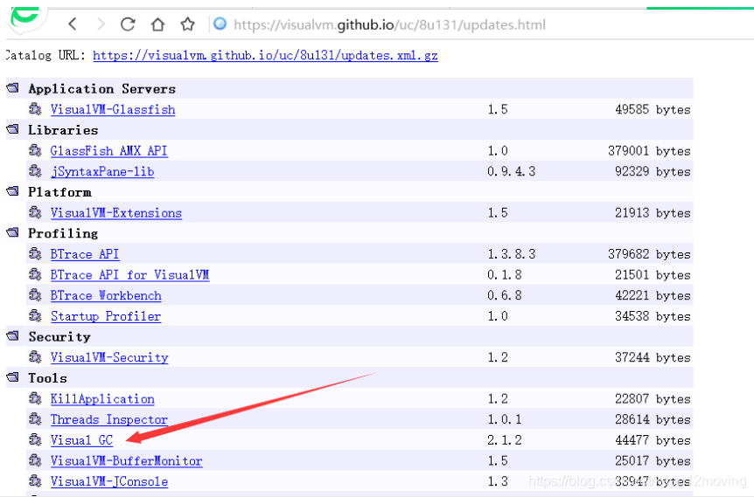Reload the page with the refresh icon
The image size is (754, 497).
(x=128, y=24)
